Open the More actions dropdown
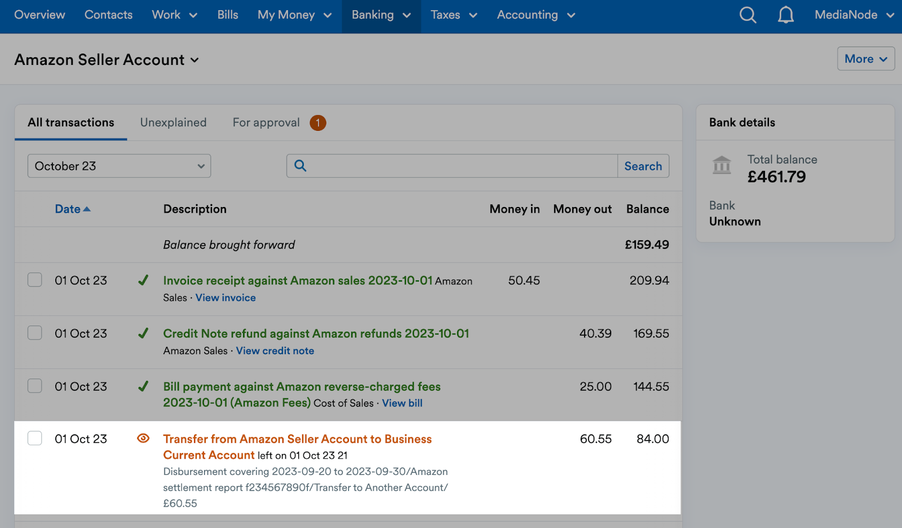The width and height of the screenshot is (902, 528). [866, 59]
